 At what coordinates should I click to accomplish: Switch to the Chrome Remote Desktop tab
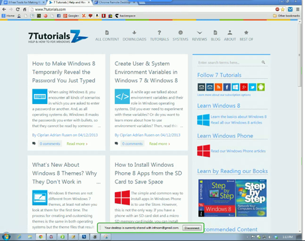pyautogui.click(x=115, y=2)
